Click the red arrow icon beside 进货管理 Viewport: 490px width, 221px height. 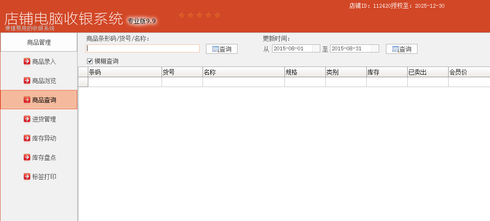tap(27, 119)
